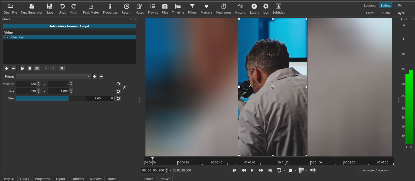Viewport: 415px width, 181px height.
Task: Open the Keyframes panel
Action: (x=223, y=9)
